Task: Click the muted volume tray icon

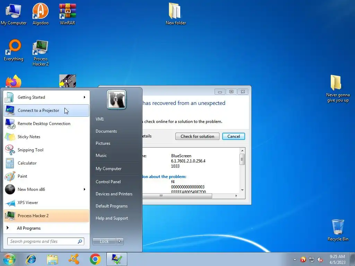Action: (320, 260)
